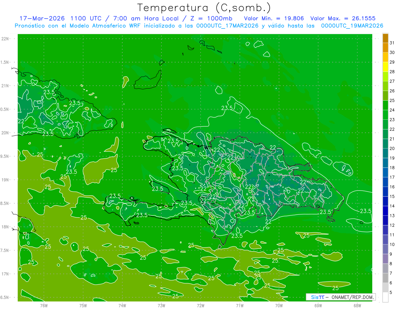Click colorbar label '15'
The image size is (401, 310).
[x=392, y=197]
